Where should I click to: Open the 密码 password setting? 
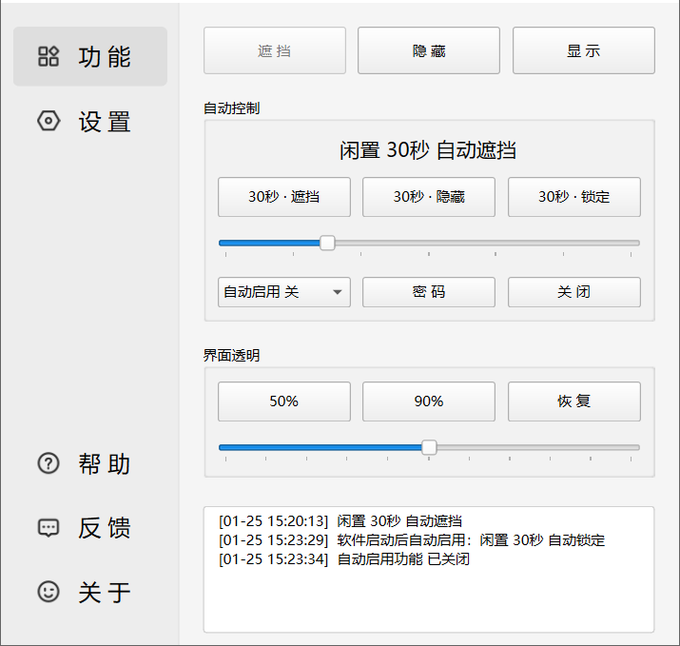[429, 292]
